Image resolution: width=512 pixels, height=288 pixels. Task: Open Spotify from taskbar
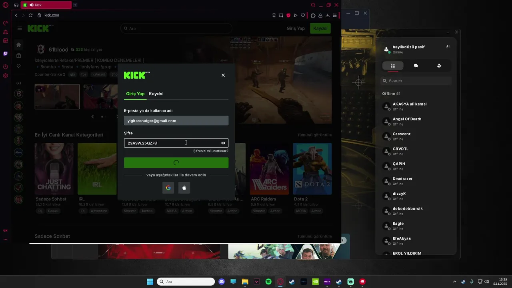tap(268, 282)
